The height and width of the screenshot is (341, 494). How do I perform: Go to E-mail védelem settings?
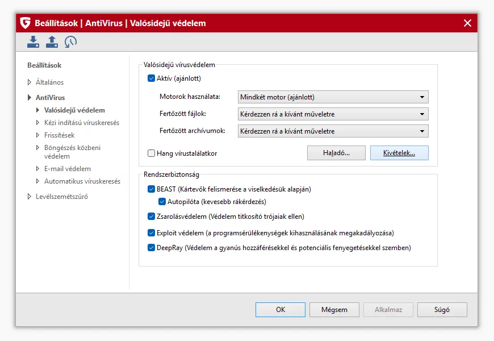[68, 169]
